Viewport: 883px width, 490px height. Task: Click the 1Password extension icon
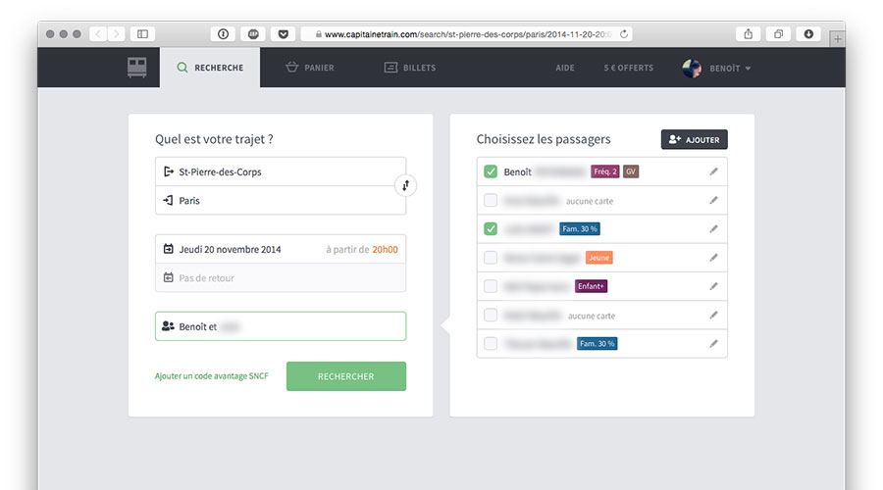(x=223, y=34)
